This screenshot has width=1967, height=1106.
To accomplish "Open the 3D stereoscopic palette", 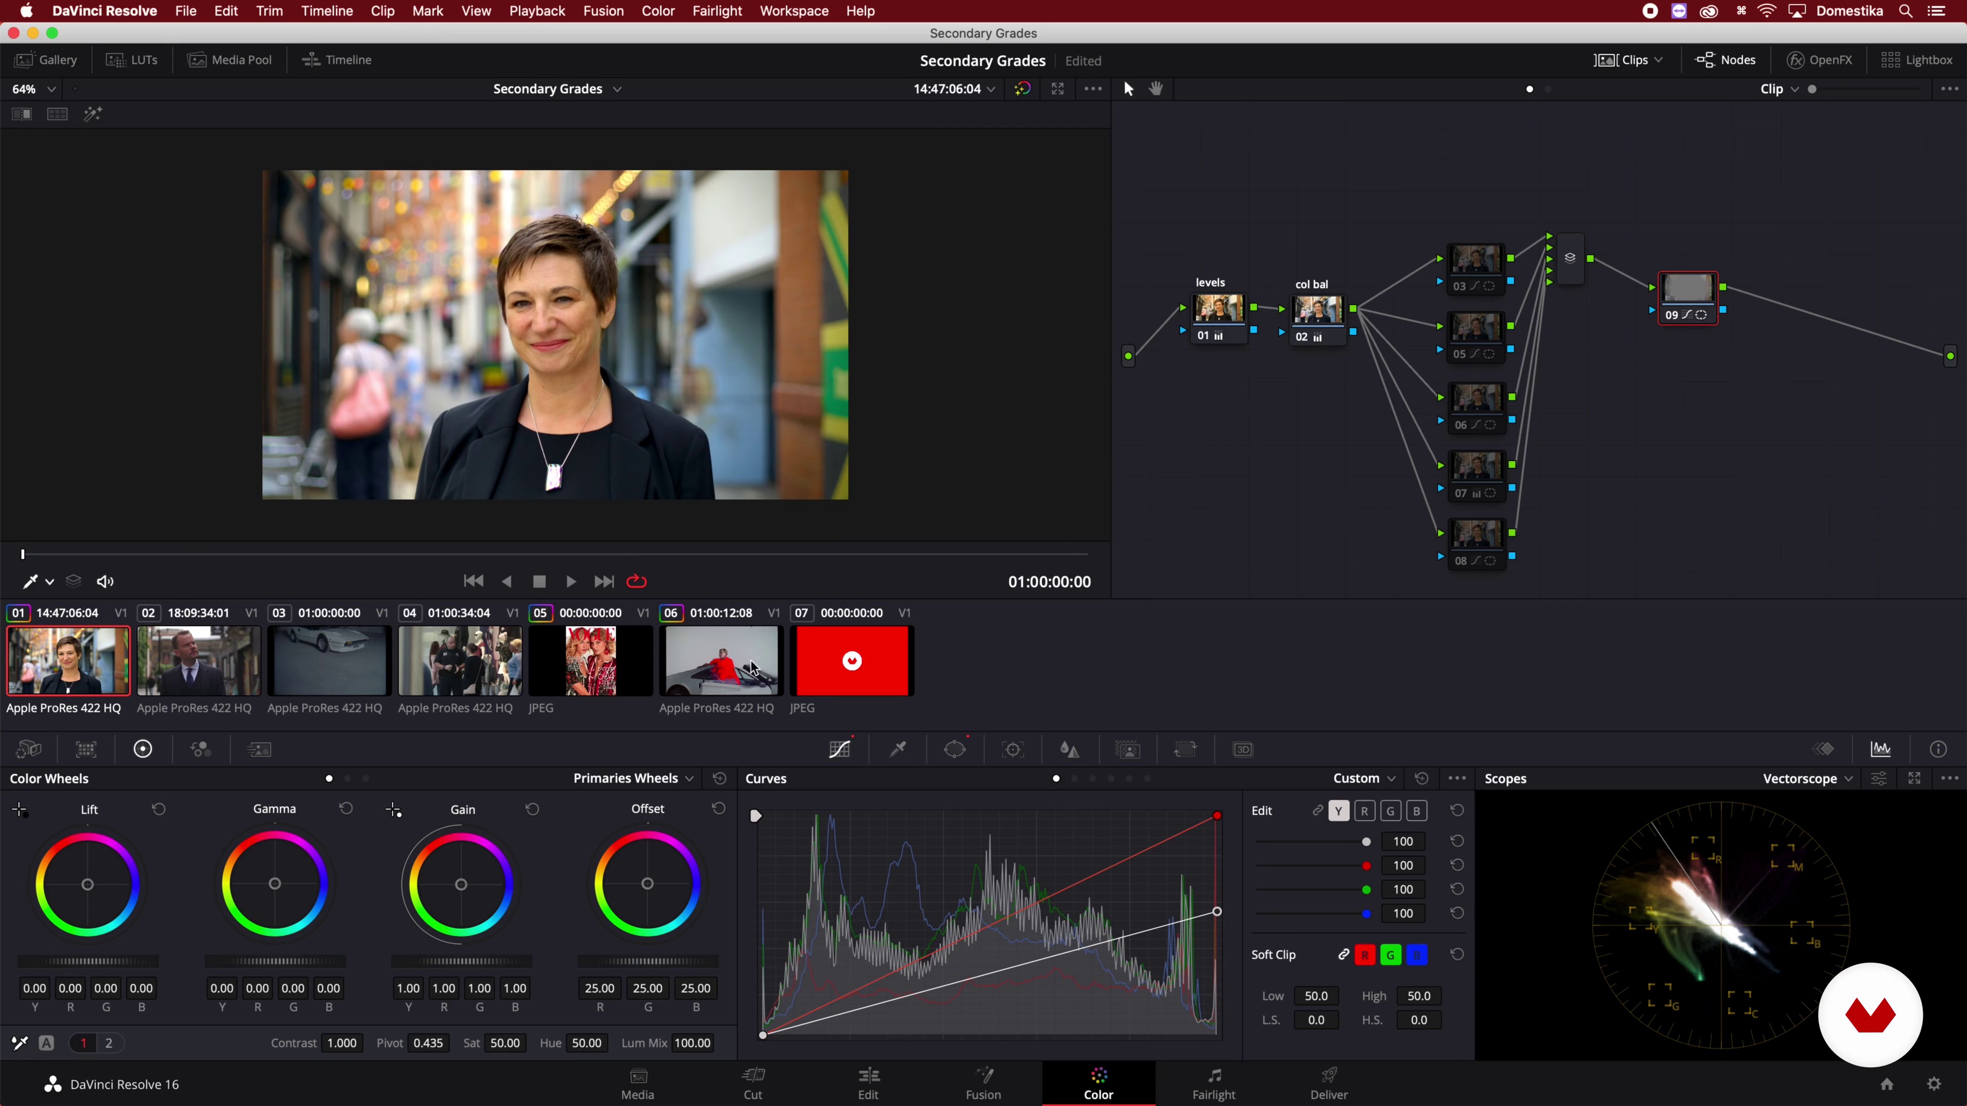I will pos(1243,750).
